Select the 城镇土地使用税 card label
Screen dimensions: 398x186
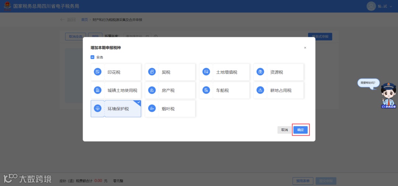[122, 90]
